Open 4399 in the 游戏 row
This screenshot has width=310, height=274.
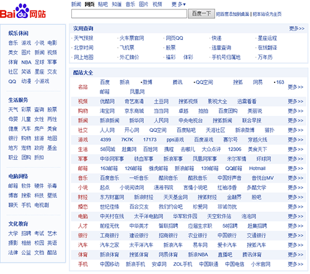(105, 139)
